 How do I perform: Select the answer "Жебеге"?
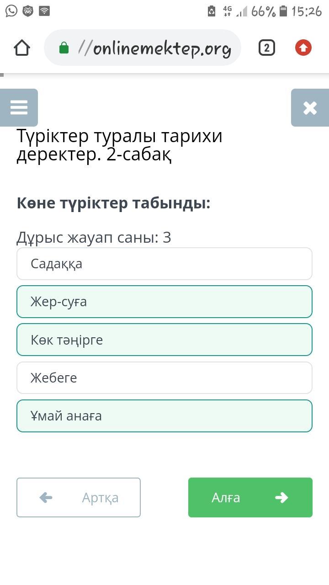coord(164,378)
